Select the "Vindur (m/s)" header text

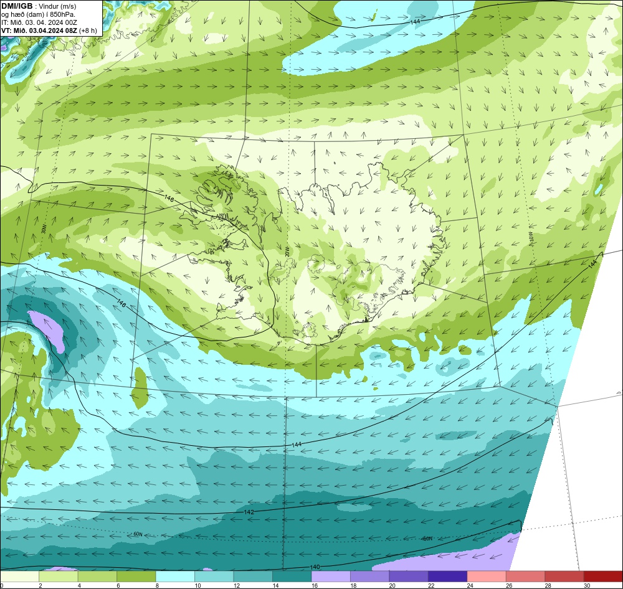pos(57,6)
